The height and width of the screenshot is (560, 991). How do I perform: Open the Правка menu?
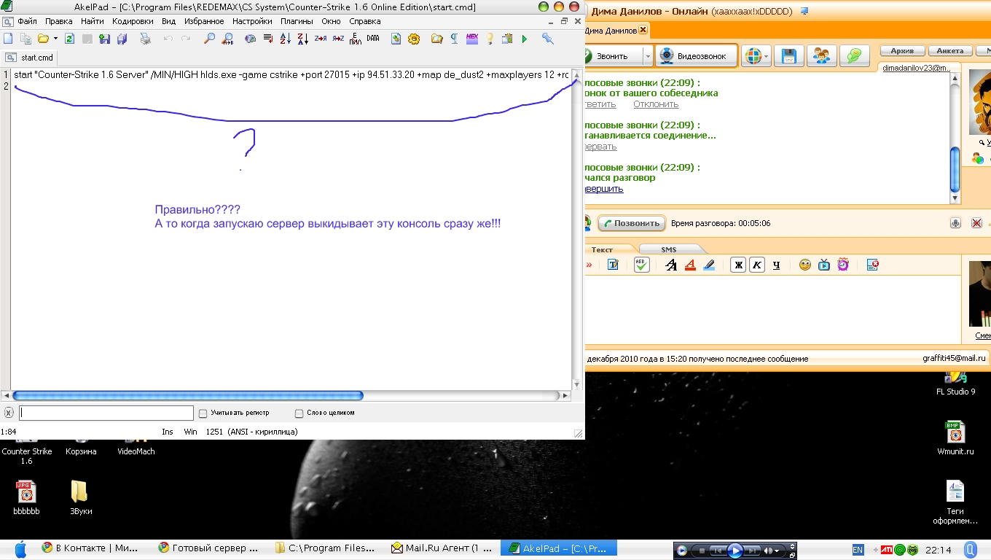59,21
